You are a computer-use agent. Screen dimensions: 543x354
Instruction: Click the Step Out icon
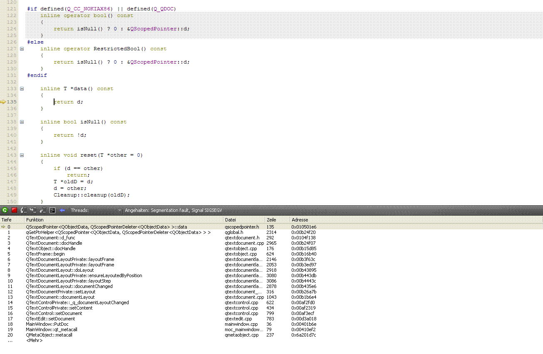[x=42, y=210]
